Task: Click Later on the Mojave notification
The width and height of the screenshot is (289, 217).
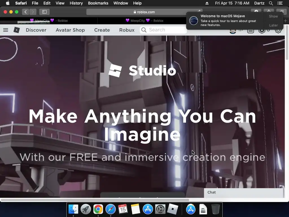Action: [273, 25]
